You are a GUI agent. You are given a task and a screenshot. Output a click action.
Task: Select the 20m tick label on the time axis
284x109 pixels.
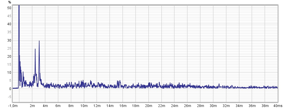tap(148, 105)
